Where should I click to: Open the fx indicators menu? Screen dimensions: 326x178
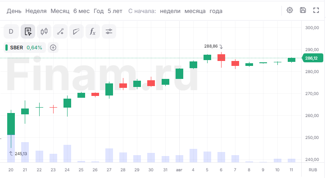coord(93,31)
